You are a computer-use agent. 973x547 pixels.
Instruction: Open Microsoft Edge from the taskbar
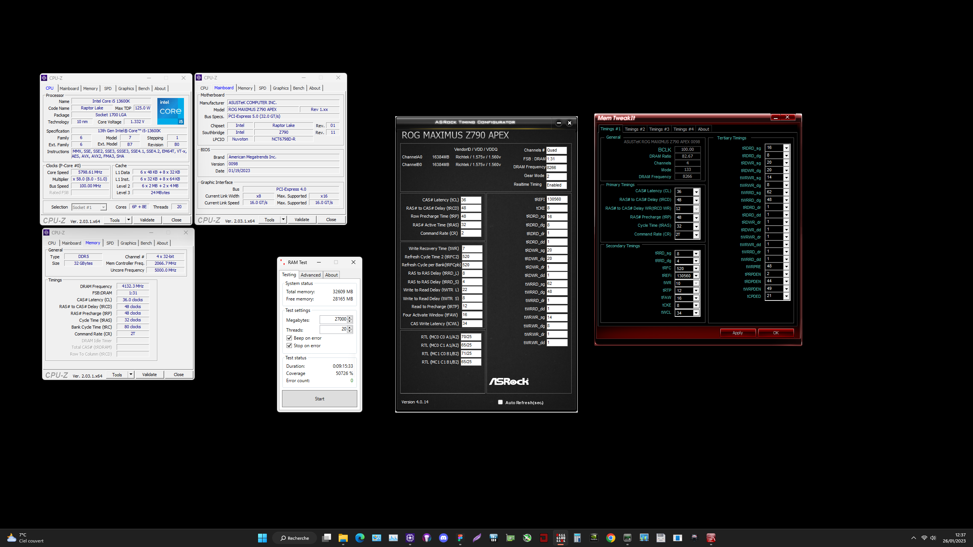pos(360,538)
